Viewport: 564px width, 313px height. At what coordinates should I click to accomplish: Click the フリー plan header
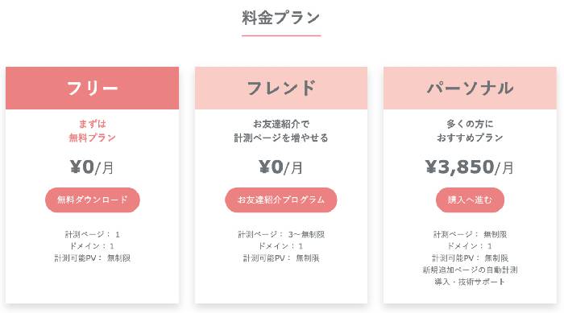[x=93, y=88]
